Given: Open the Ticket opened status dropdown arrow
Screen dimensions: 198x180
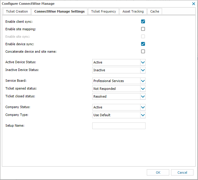Looking at the screenshot, I should pos(143,89).
